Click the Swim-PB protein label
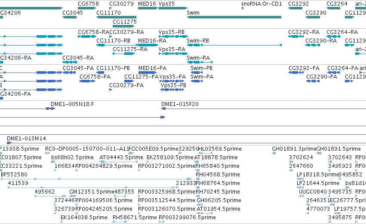 coord(201,68)
